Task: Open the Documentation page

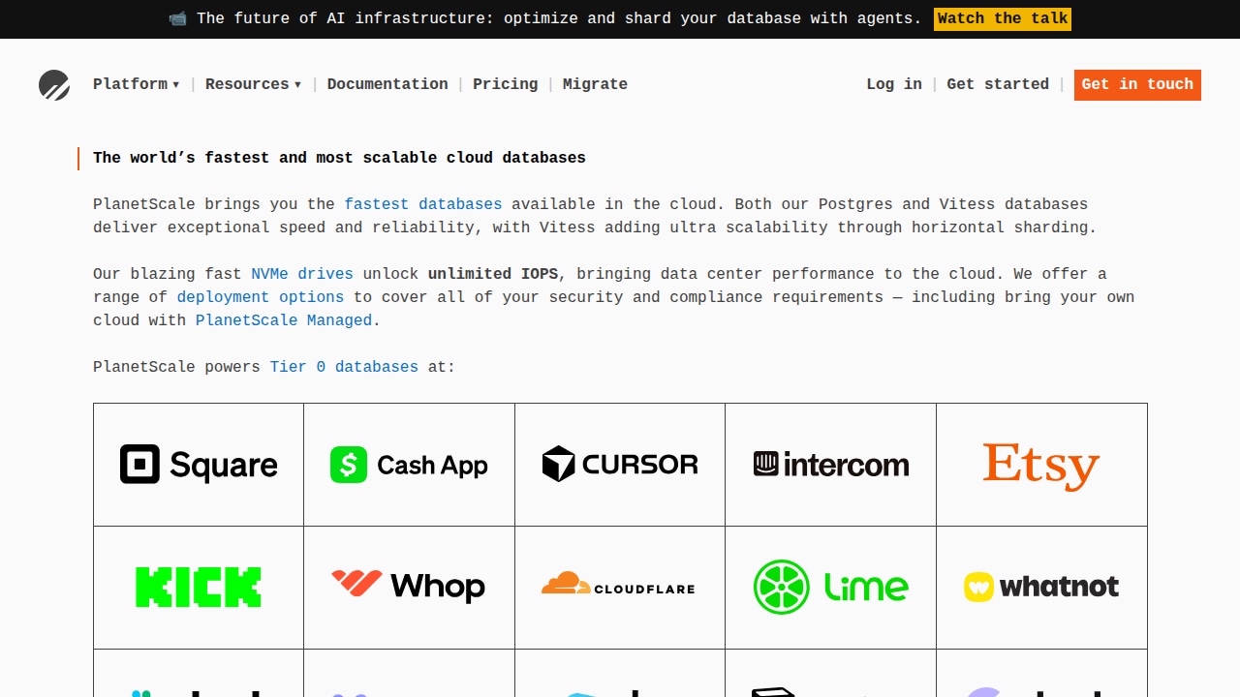Action: (x=387, y=84)
